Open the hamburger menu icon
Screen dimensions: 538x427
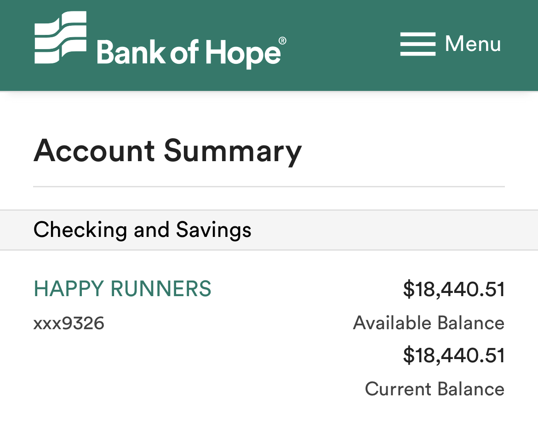[418, 44]
